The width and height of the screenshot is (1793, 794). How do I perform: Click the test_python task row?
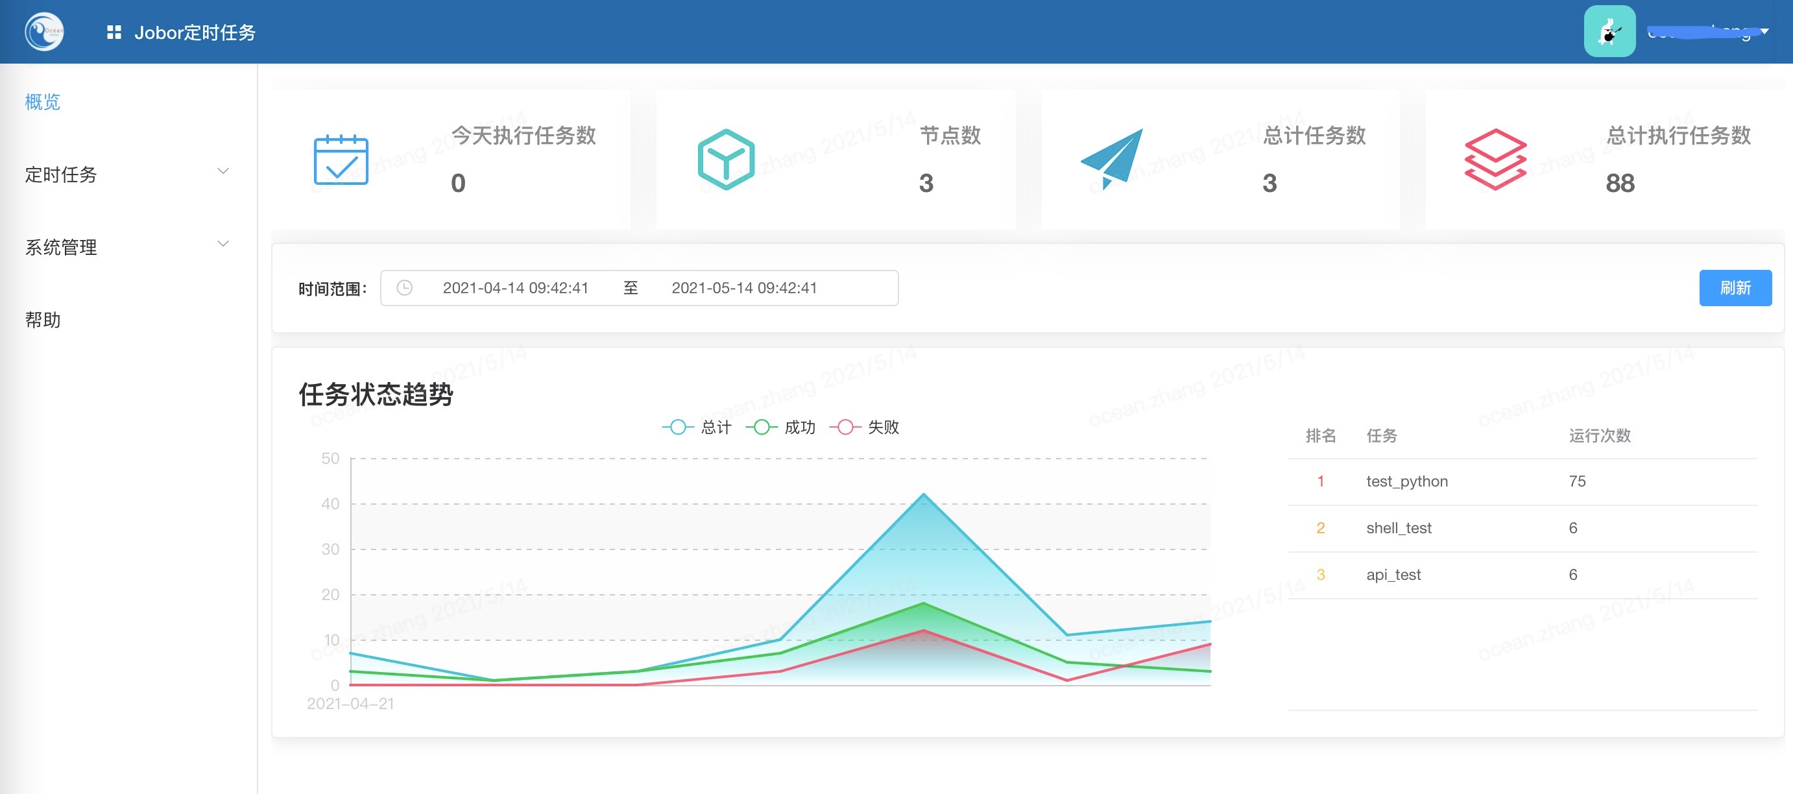coord(1406,481)
